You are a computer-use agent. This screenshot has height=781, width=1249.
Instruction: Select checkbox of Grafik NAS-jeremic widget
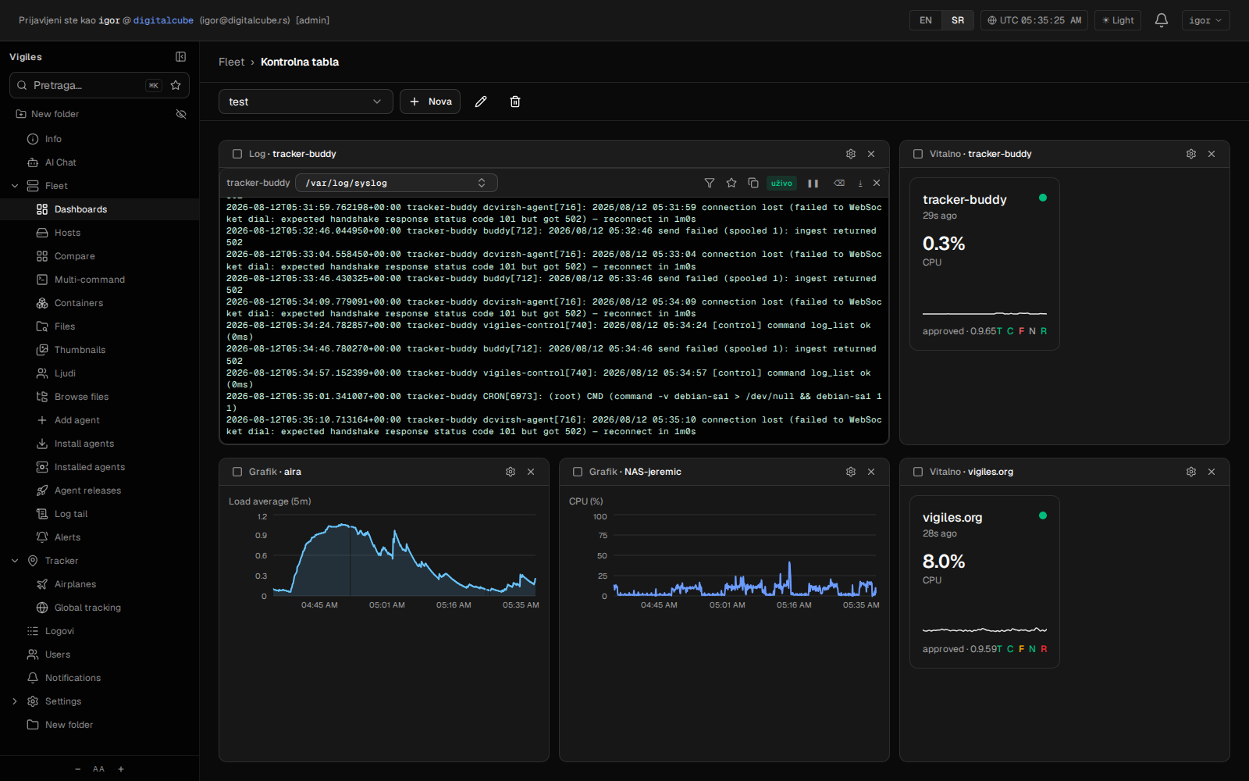point(578,472)
